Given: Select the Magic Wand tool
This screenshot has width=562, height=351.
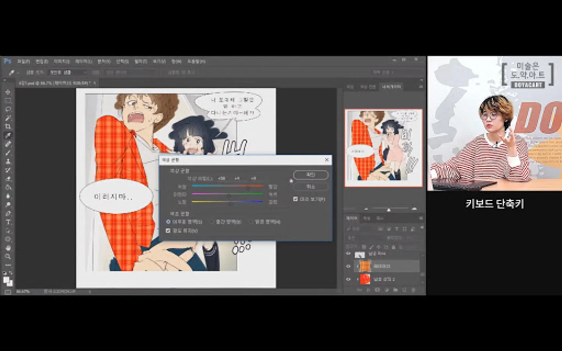Looking at the screenshot, I should [8, 118].
